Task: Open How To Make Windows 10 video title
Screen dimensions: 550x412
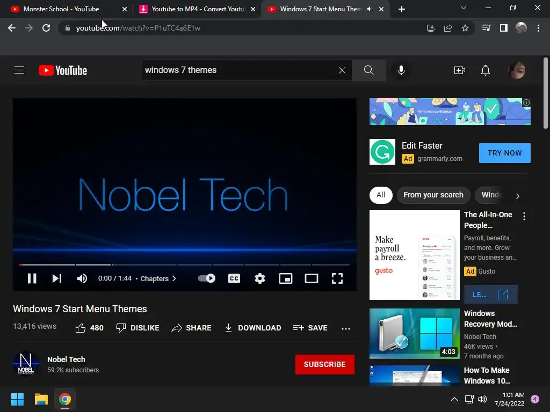Action: tap(487, 376)
